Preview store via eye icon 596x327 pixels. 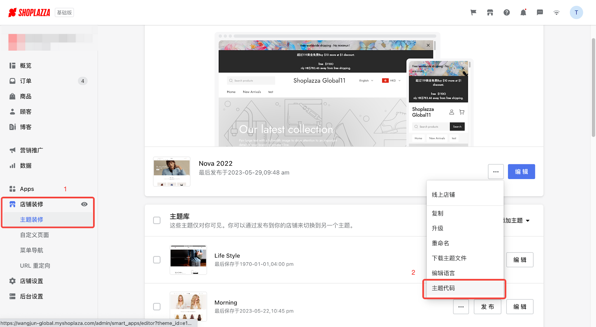coord(84,204)
